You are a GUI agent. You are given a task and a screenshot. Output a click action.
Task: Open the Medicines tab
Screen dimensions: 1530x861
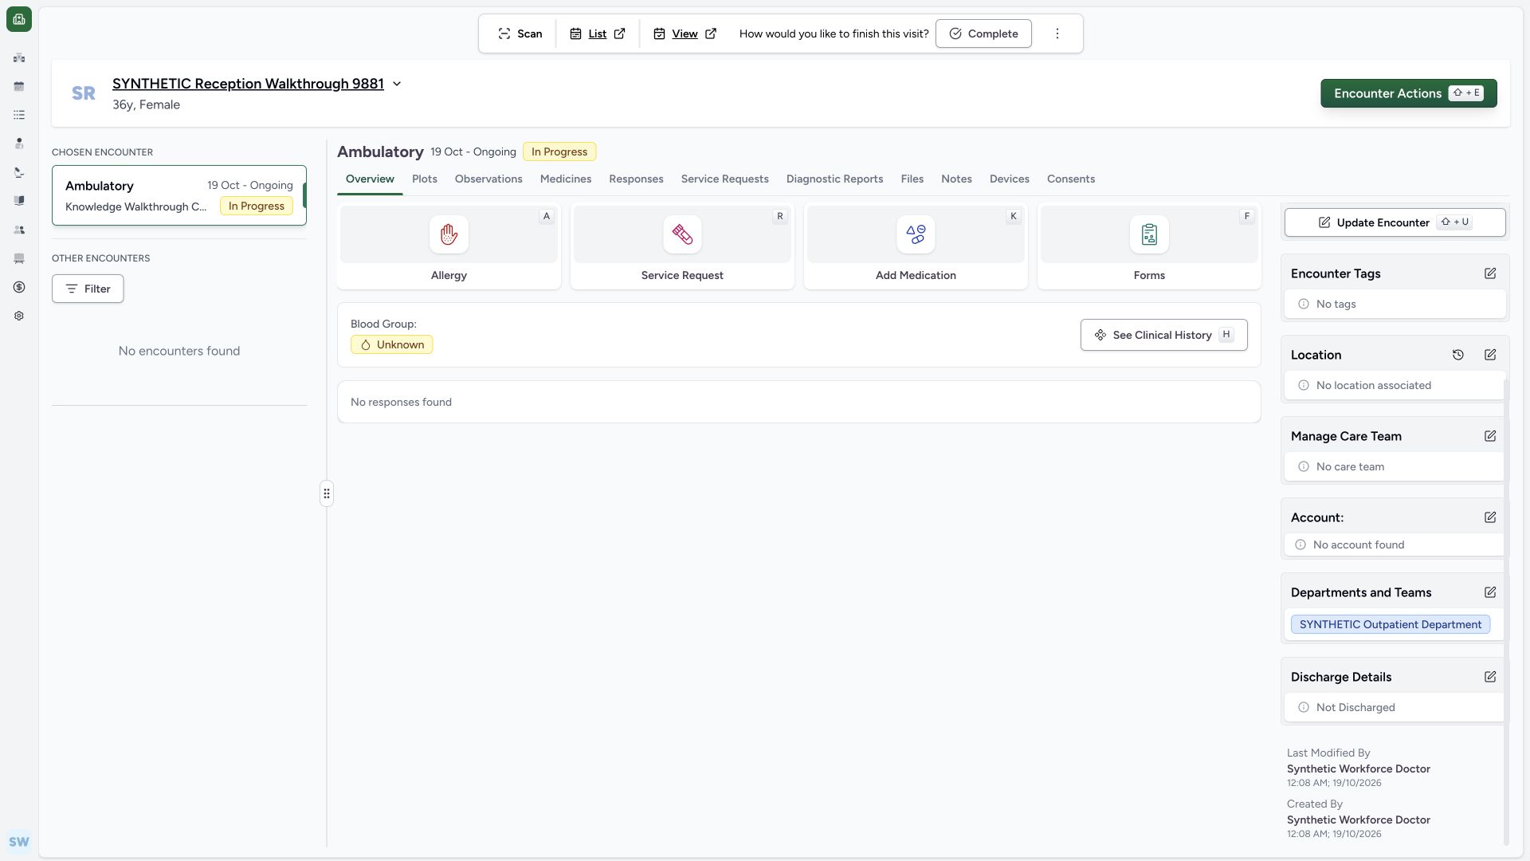[x=566, y=179]
